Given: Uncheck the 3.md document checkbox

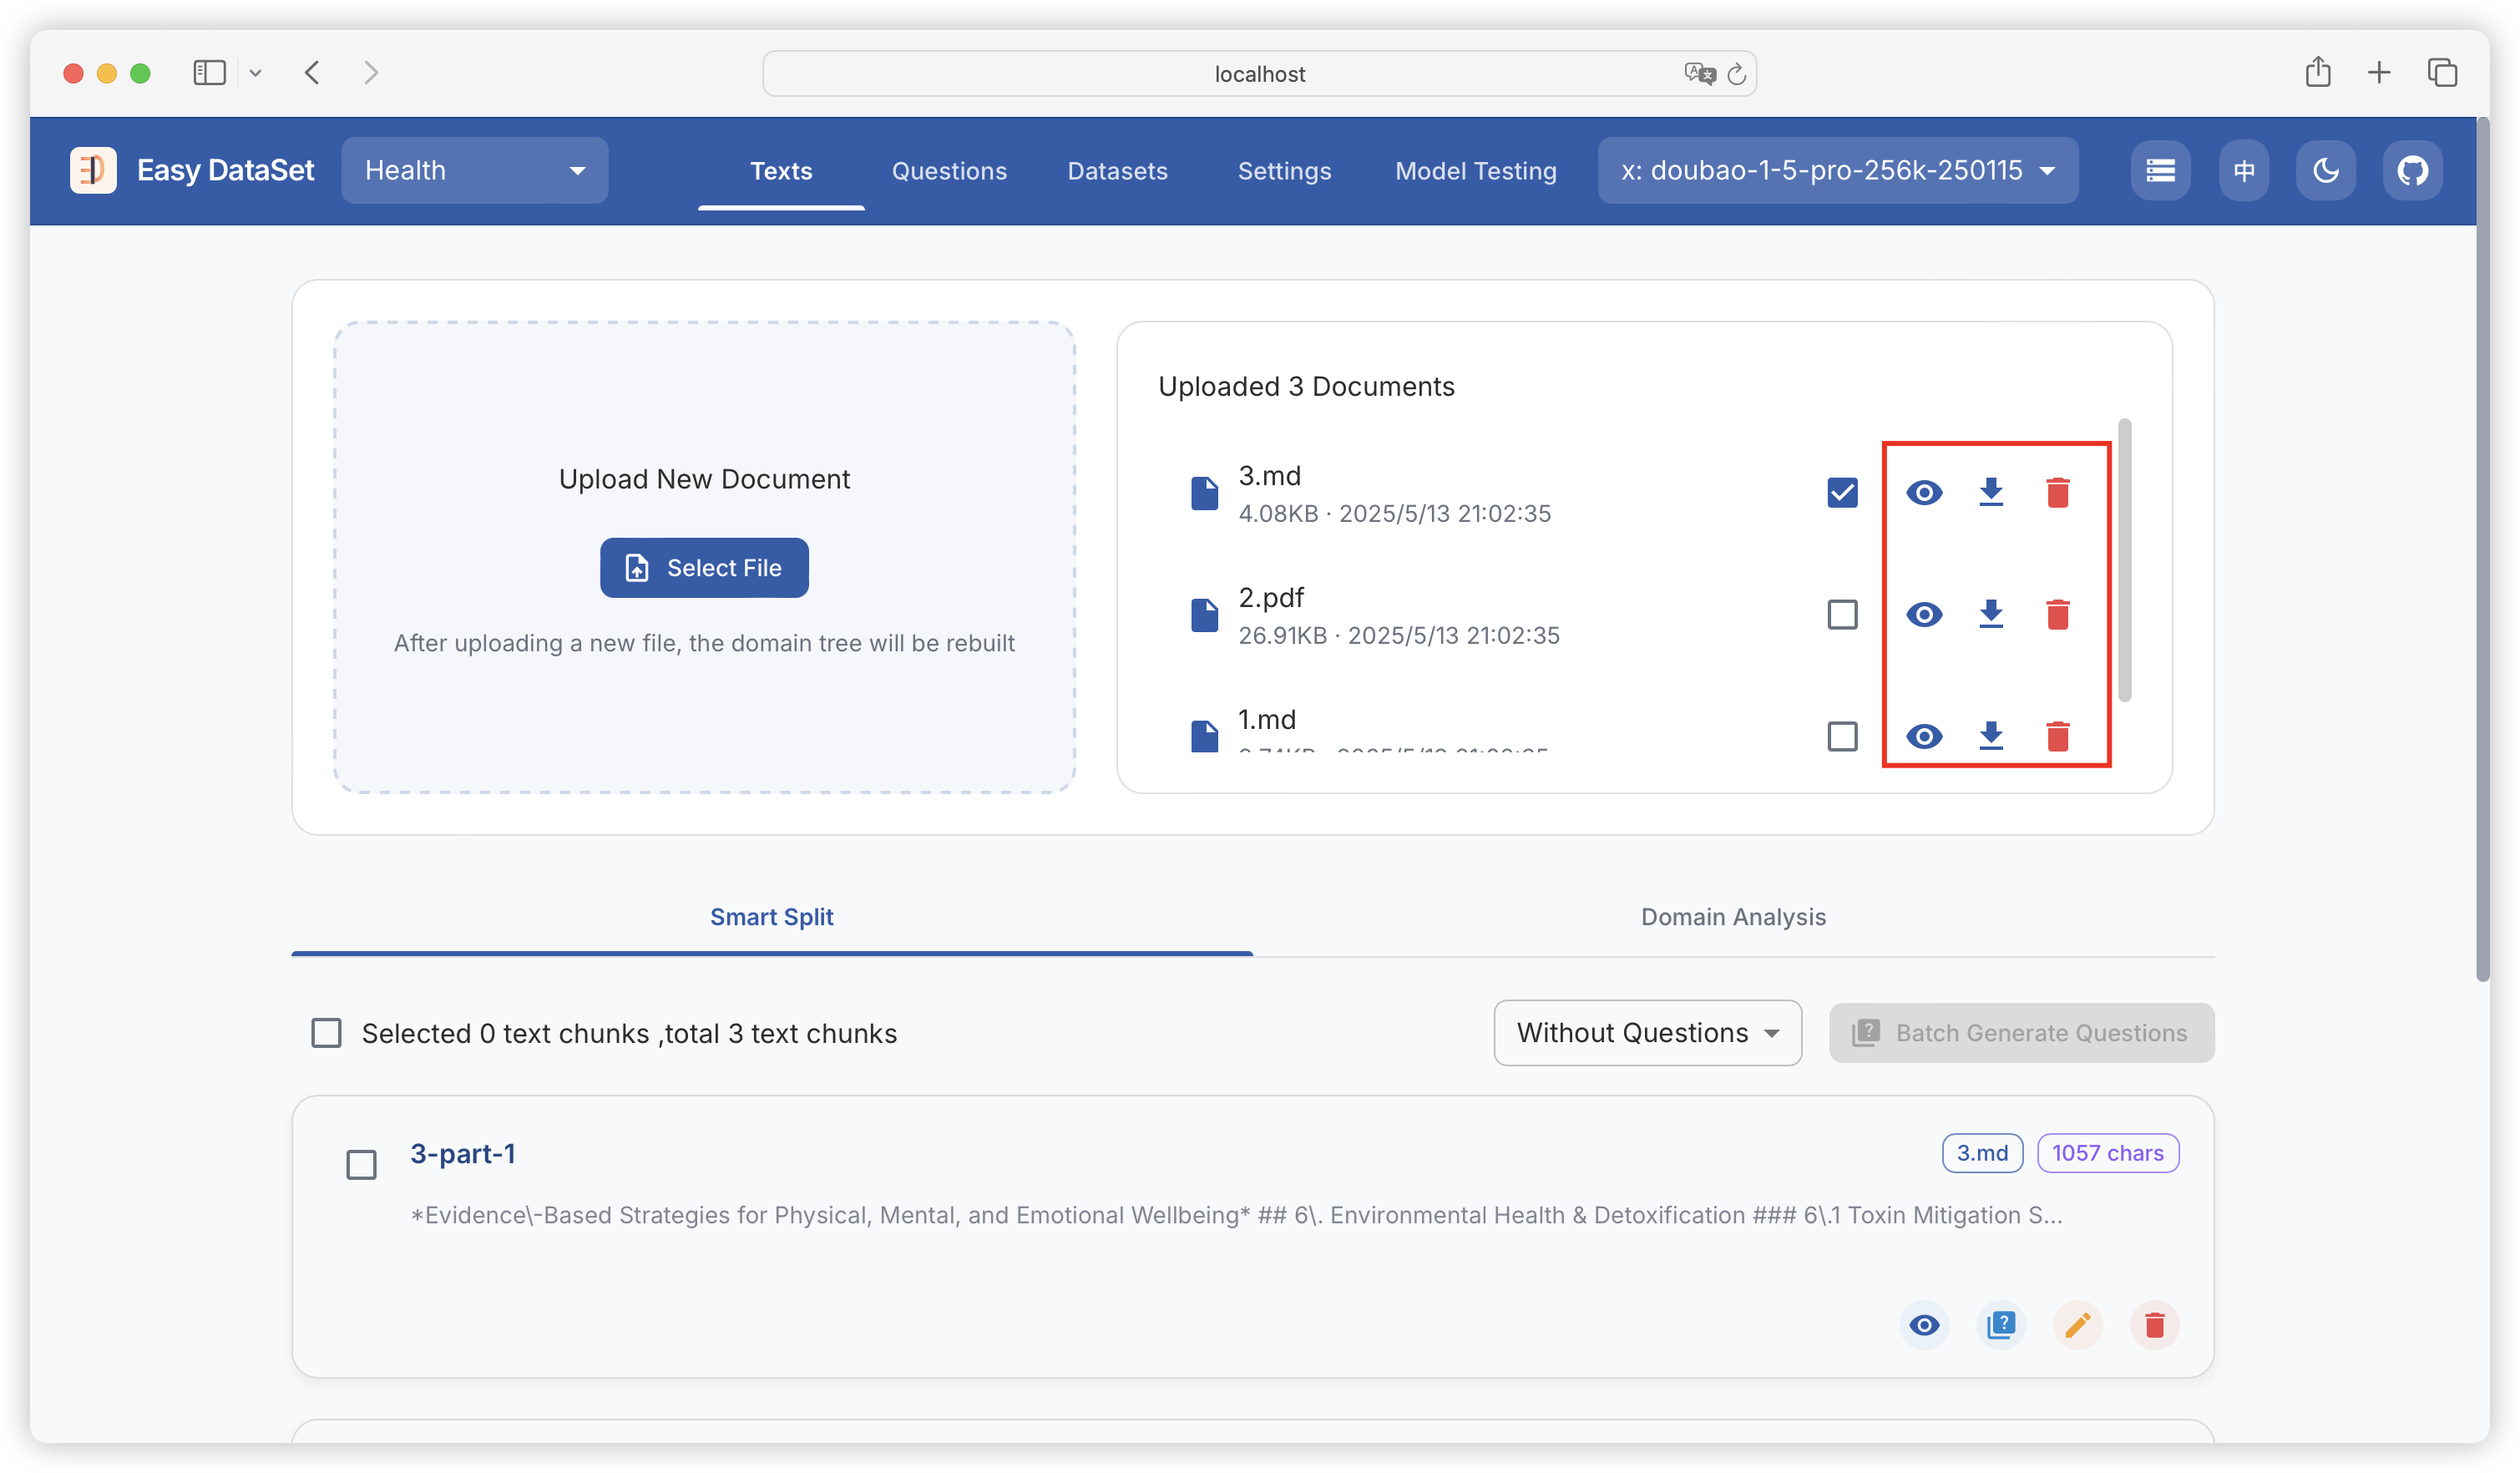Looking at the screenshot, I should [x=1842, y=492].
